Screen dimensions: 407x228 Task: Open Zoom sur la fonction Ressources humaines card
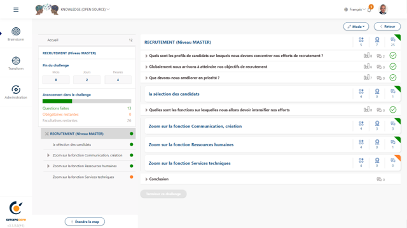click(191, 145)
